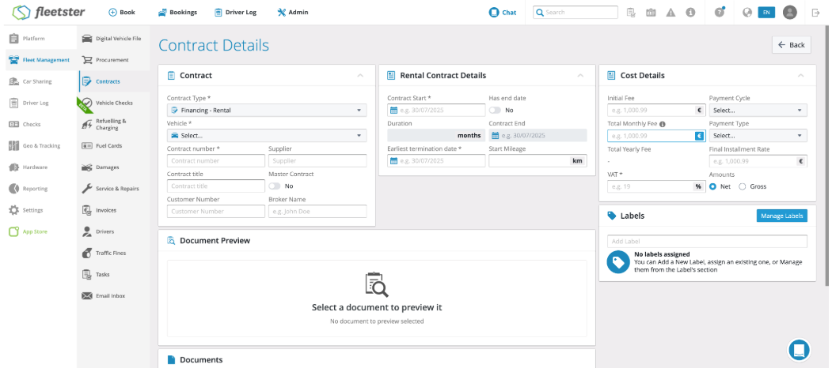Open the tasks clipboard-check icon in header
This screenshot has height=368, width=832.
tap(631, 12)
